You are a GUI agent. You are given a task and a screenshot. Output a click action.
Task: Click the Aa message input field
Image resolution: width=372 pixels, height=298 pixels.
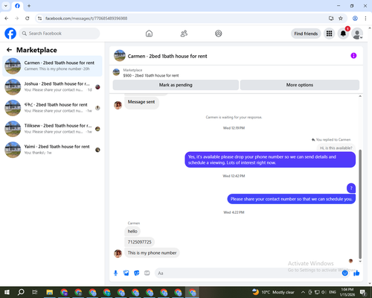[248, 273]
